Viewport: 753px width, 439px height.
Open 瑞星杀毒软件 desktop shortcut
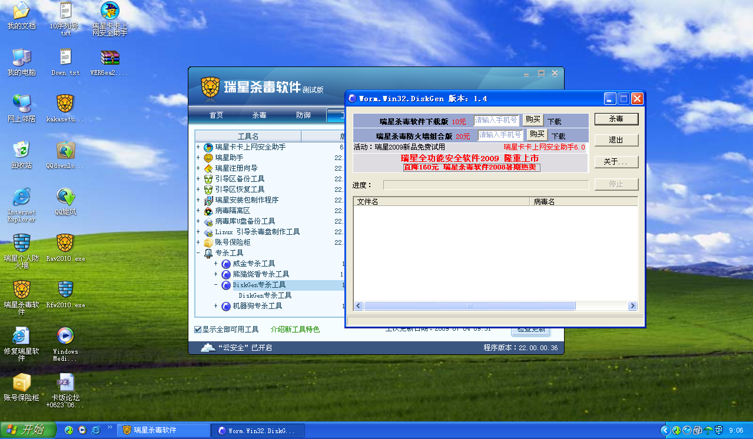click(21, 297)
